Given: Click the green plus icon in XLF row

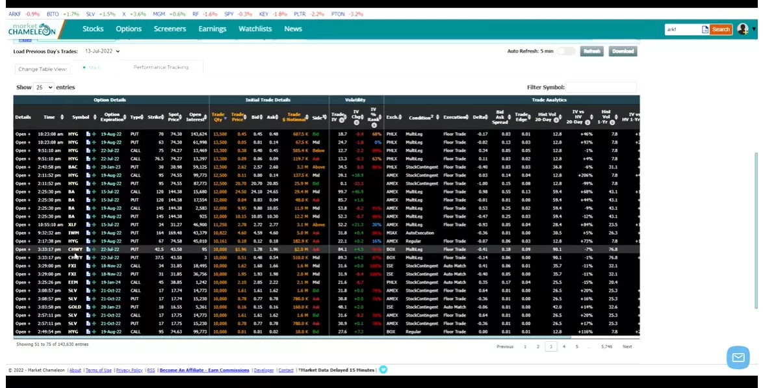Looking at the screenshot, I should [94, 225].
